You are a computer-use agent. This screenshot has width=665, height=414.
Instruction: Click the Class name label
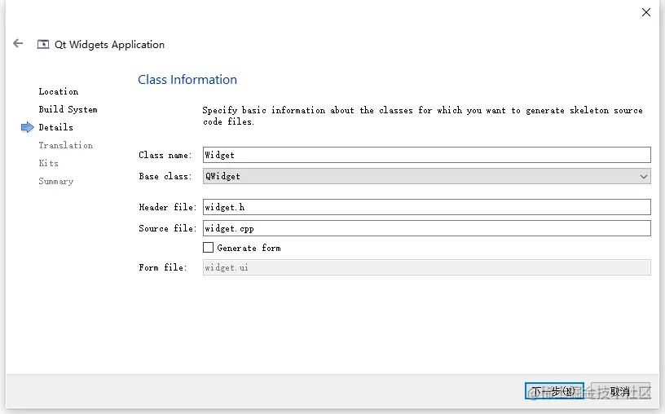[165, 155]
